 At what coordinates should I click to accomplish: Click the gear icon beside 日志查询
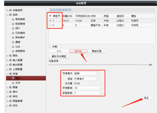tap(13, 33)
